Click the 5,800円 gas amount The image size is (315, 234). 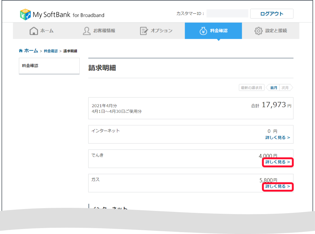[268, 180]
